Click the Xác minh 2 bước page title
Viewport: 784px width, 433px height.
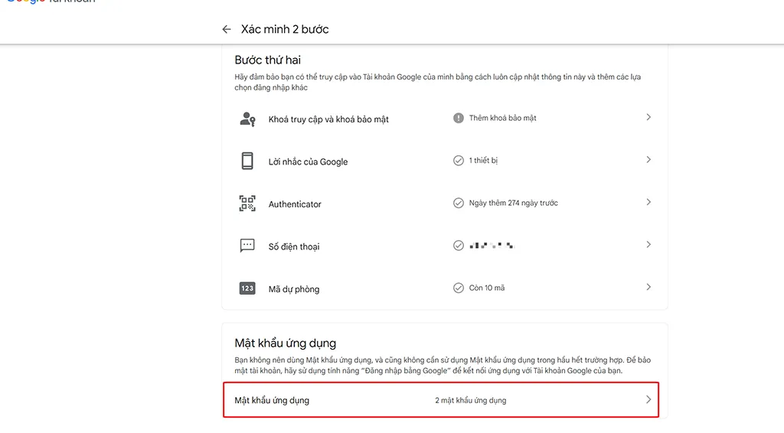click(285, 30)
